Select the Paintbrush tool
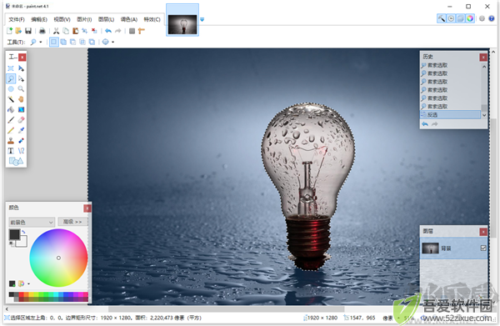Image resolution: width=500 pixels, height=326 pixels. point(11,120)
